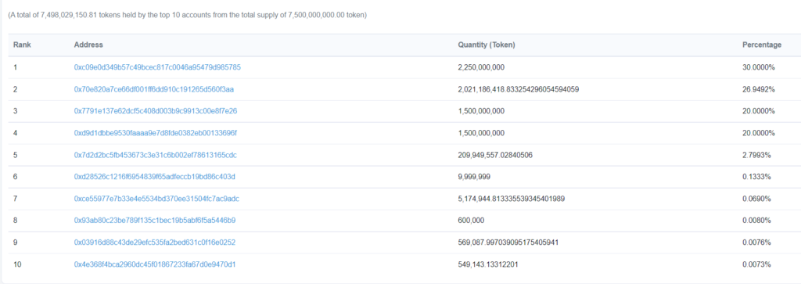The width and height of the screenshot is (801, 284).
Task: Select the 2.7993% percentage value
Action: [x=756, y=155]
